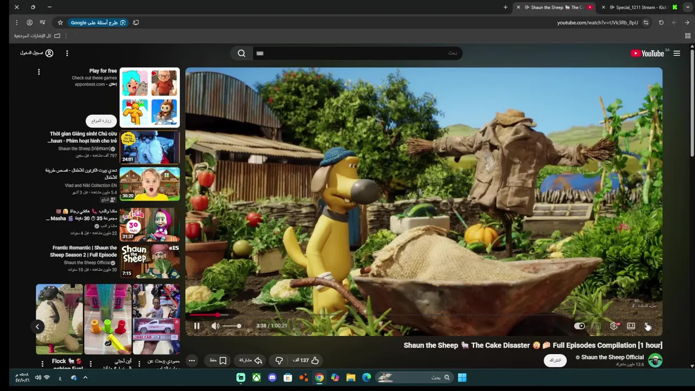Open the Chrome media control icon
The image size is (695, 391).
(x=42, y=23)
